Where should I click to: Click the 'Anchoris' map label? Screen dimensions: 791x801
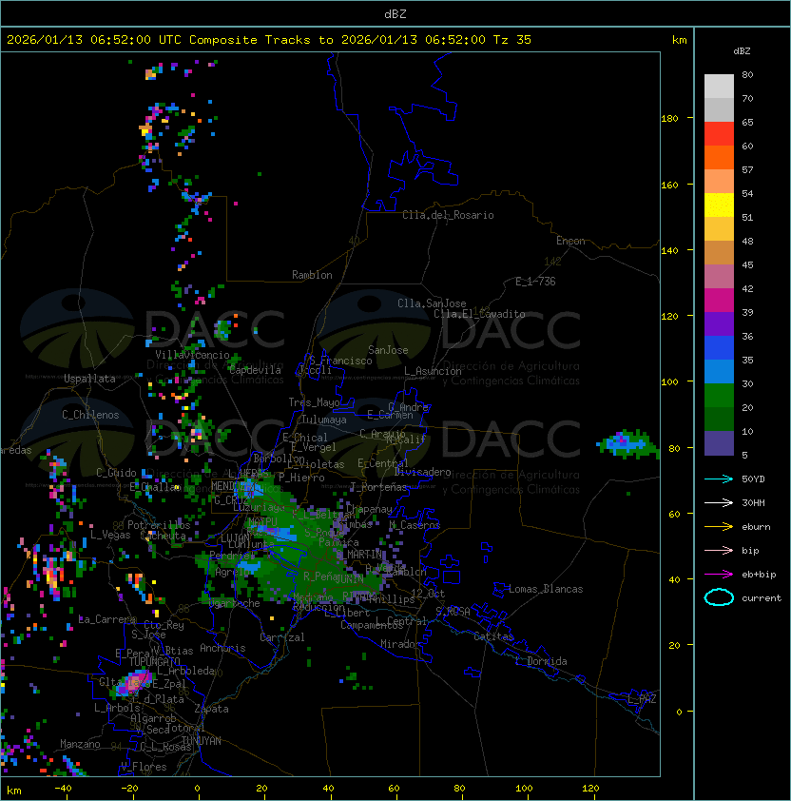(x=222, y=648)
